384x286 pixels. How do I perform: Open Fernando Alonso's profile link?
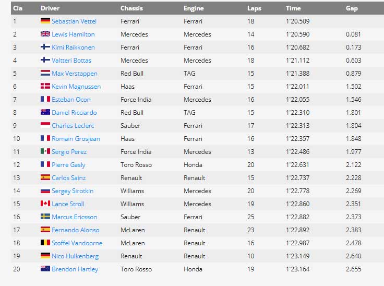[x=76, y=230]
